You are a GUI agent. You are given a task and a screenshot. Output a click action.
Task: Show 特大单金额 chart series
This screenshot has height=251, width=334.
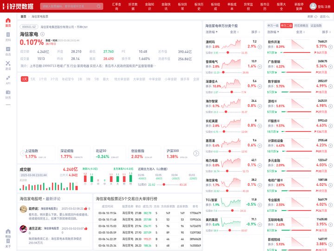click(122, 79)
